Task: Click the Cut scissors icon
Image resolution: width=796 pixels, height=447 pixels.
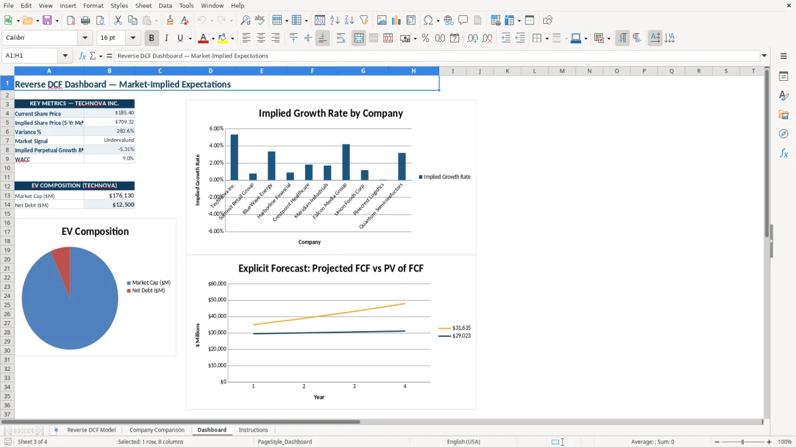Action: pyautogui.click(x=118, y=21)
